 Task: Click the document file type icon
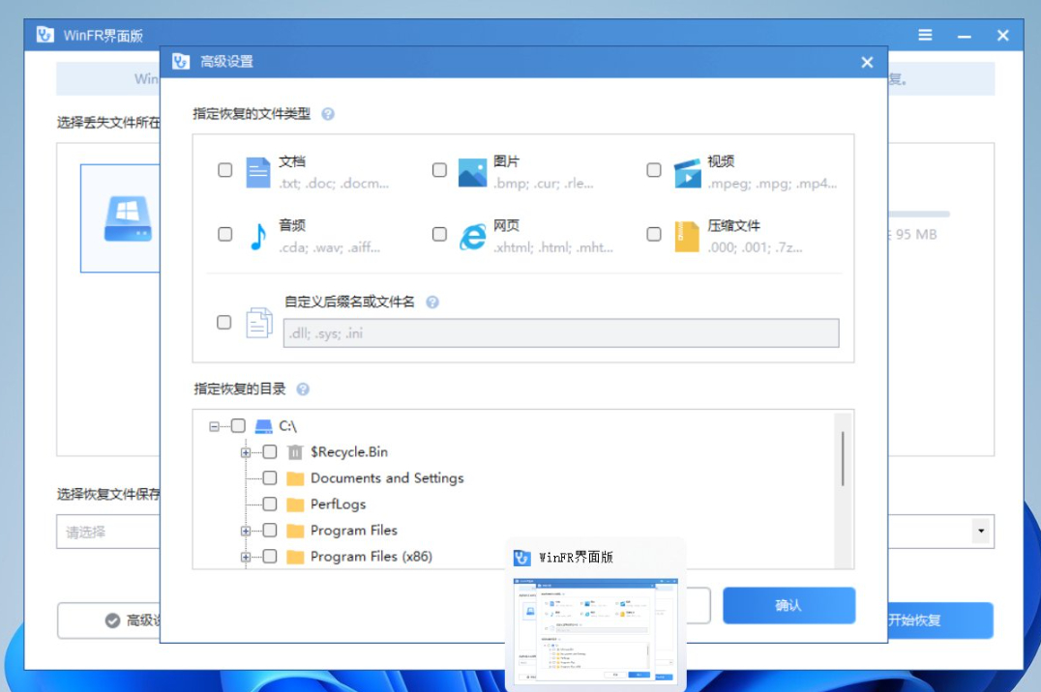[x=258, y=172]
